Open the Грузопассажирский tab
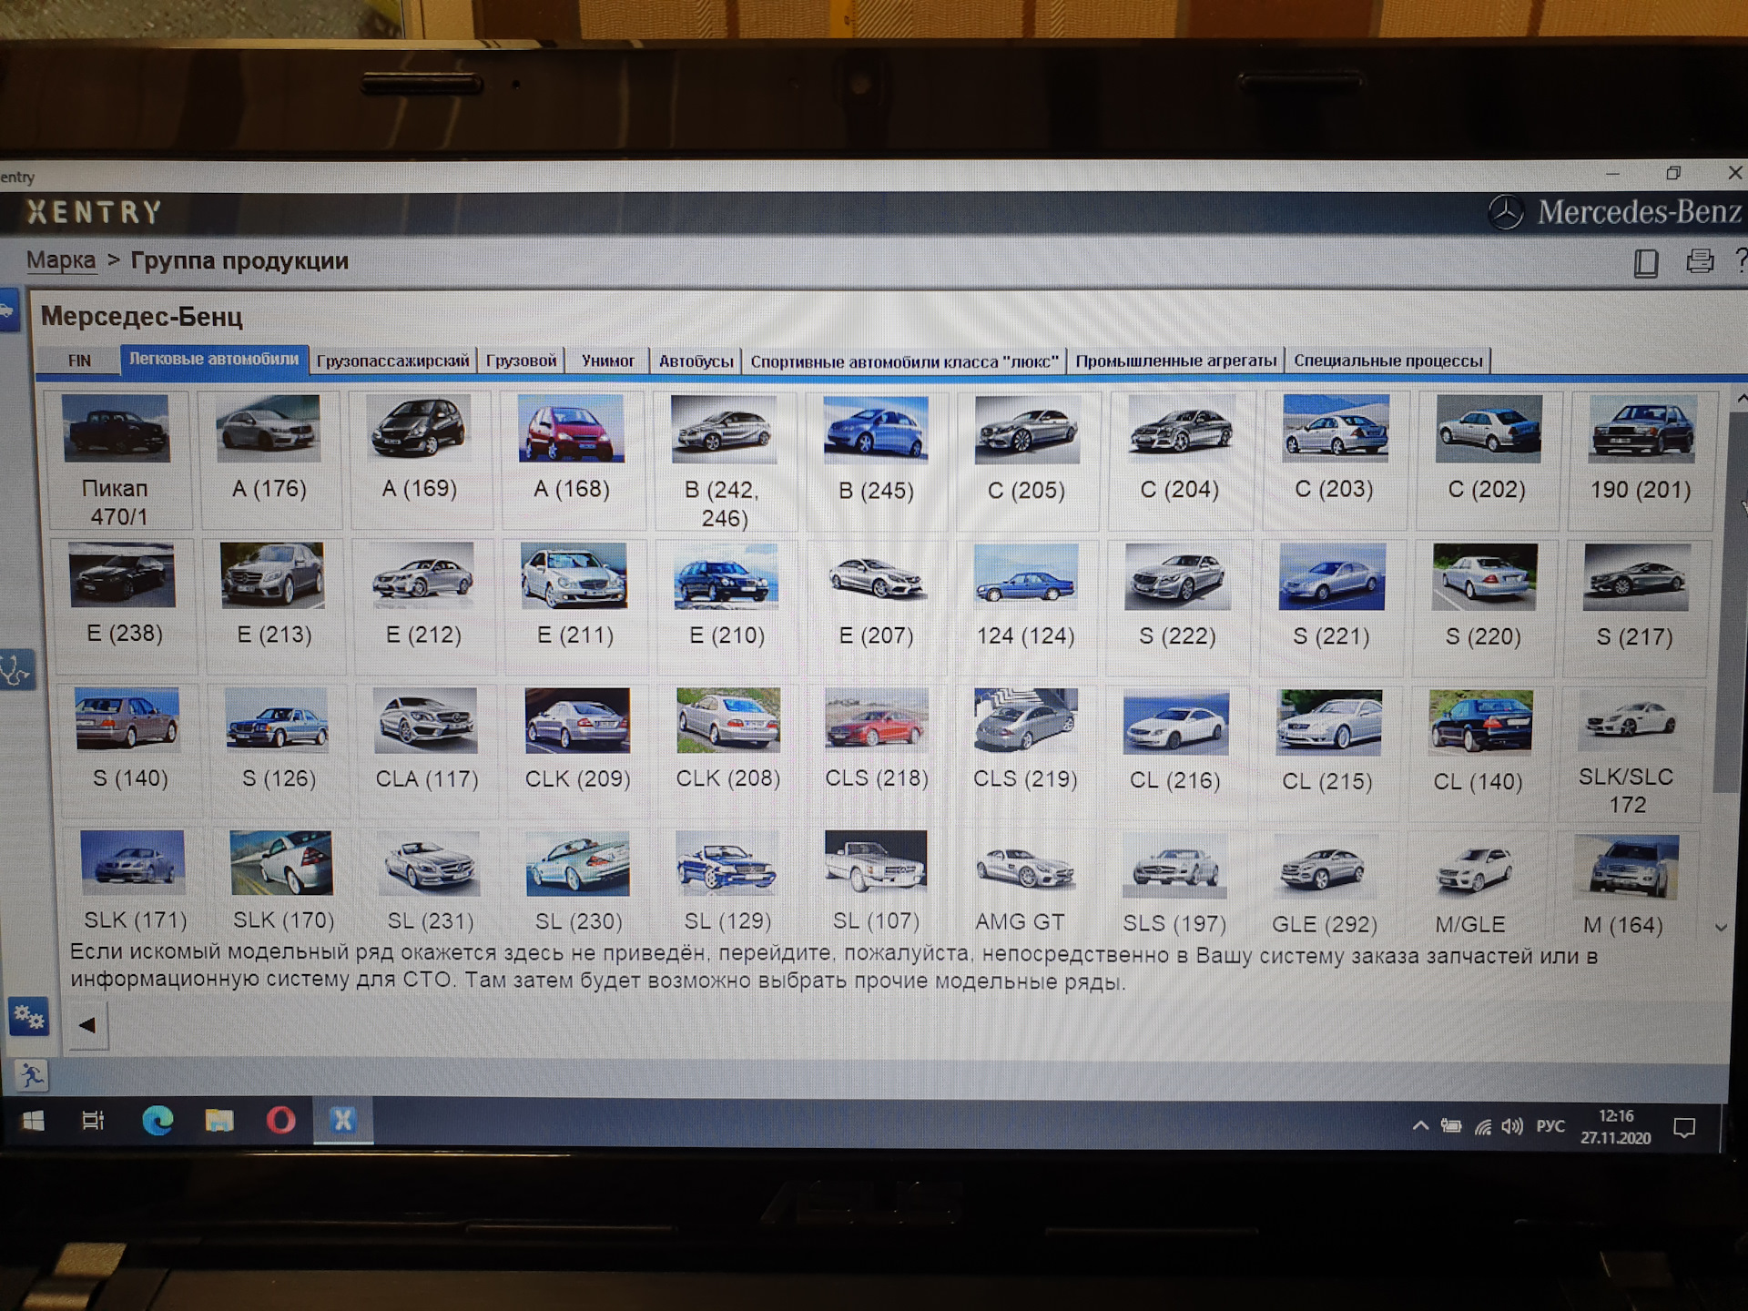Screen dimensions: 1748x1311 click(x=393, y=361)
